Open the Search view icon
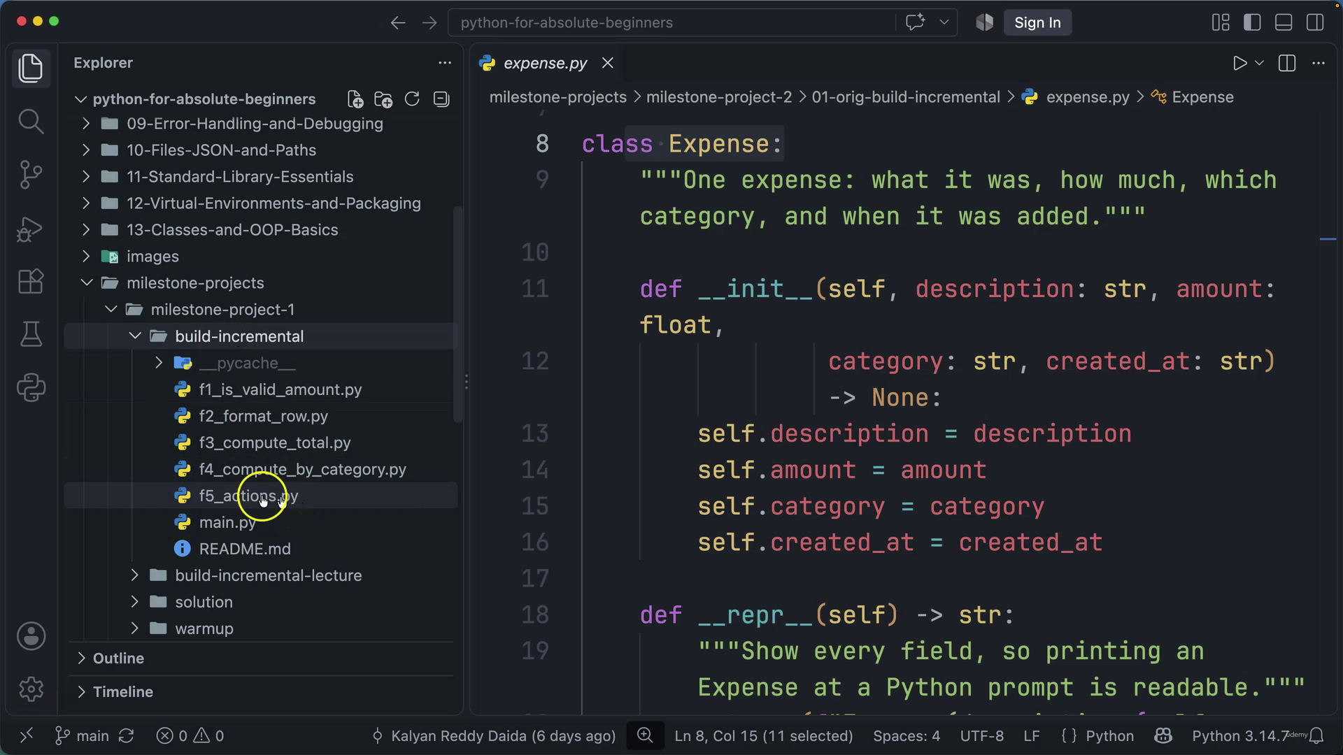The height and width of the screenshot is (755, 1343). click(x=31, y=122)
